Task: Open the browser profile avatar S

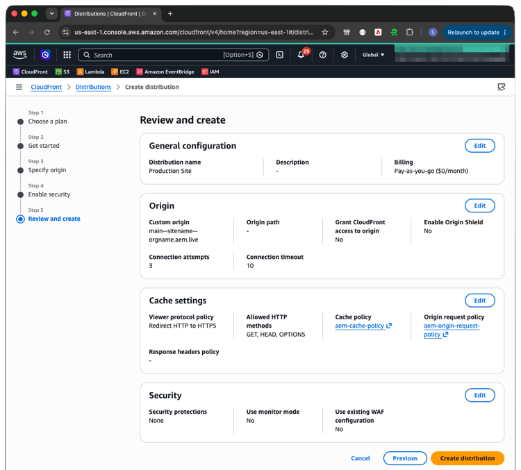Action: click(x=433, y=32)
